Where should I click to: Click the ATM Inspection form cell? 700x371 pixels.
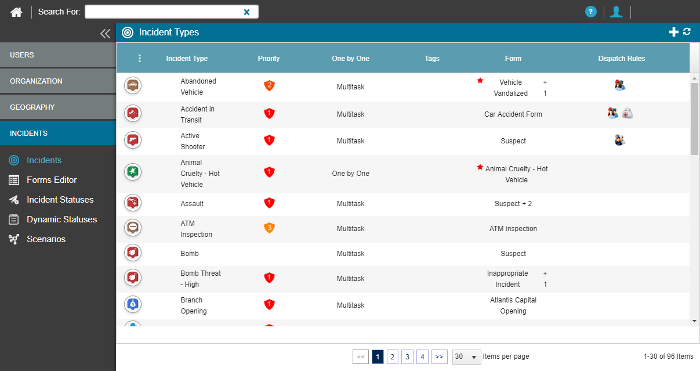point(513,229)
